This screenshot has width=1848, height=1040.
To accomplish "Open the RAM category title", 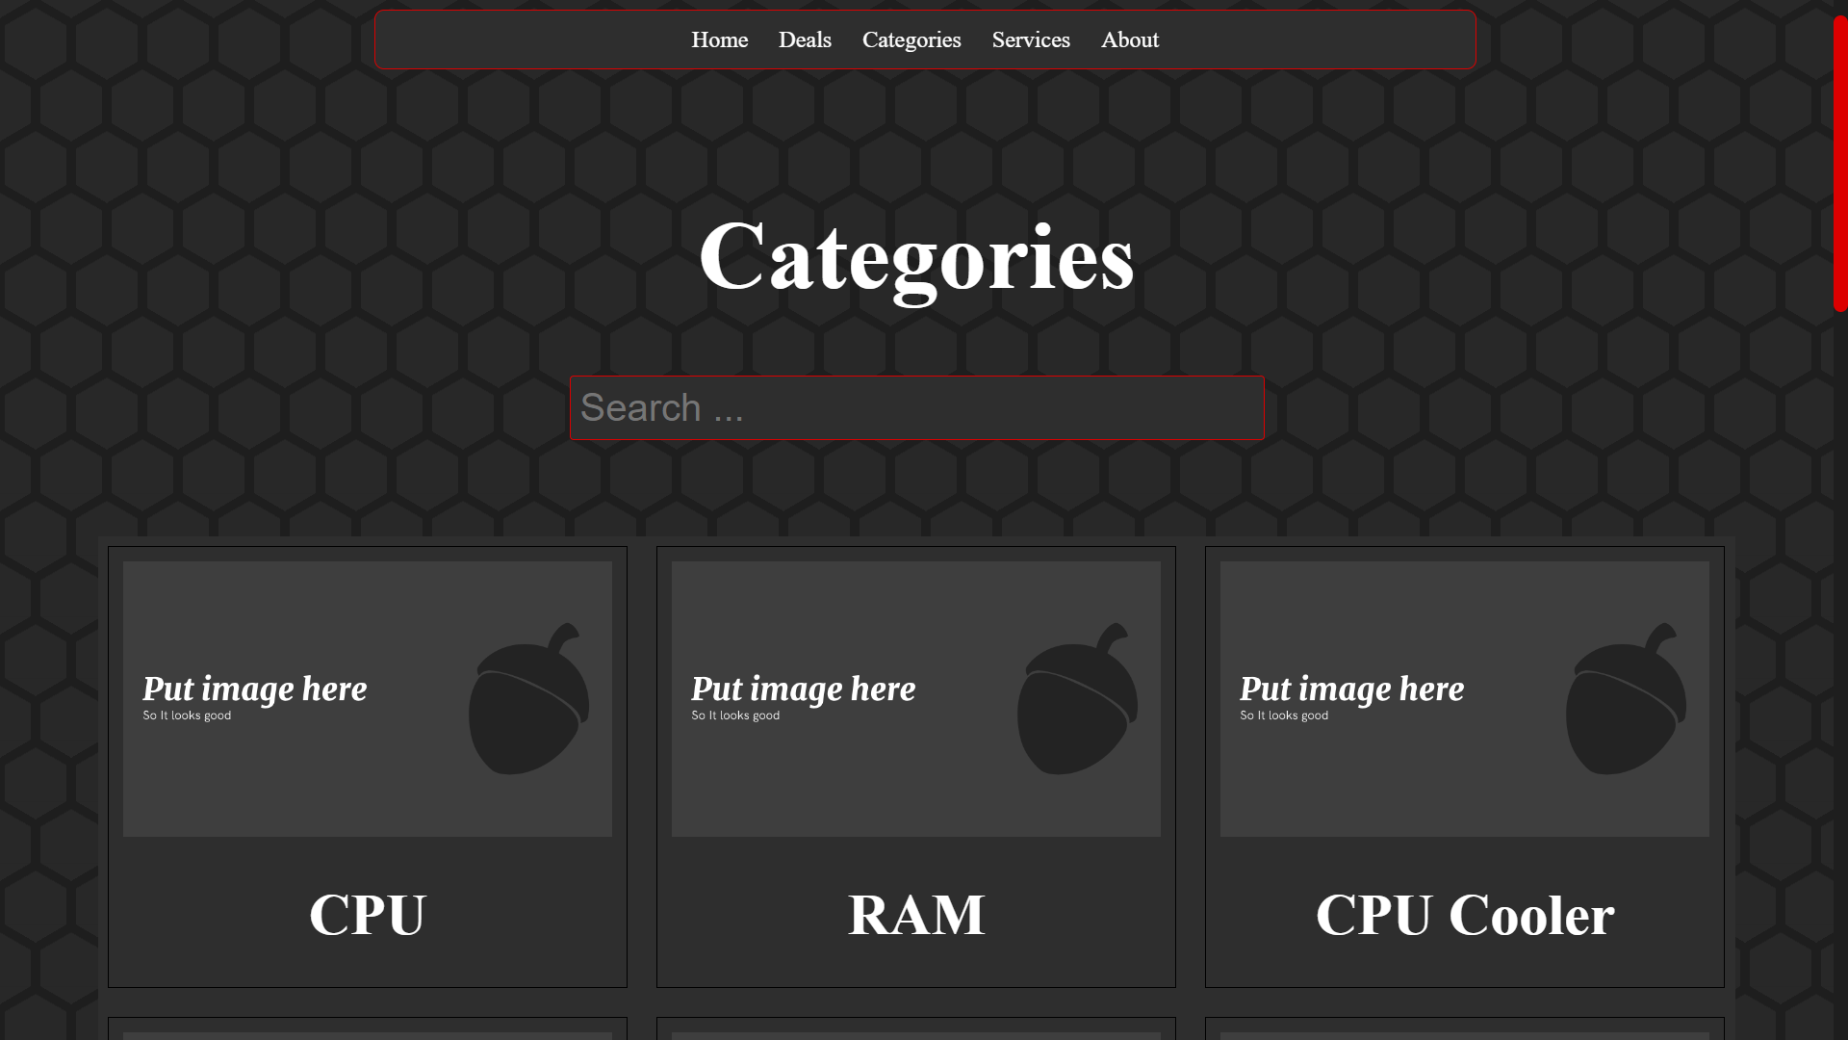I will [x=916, y=914].
